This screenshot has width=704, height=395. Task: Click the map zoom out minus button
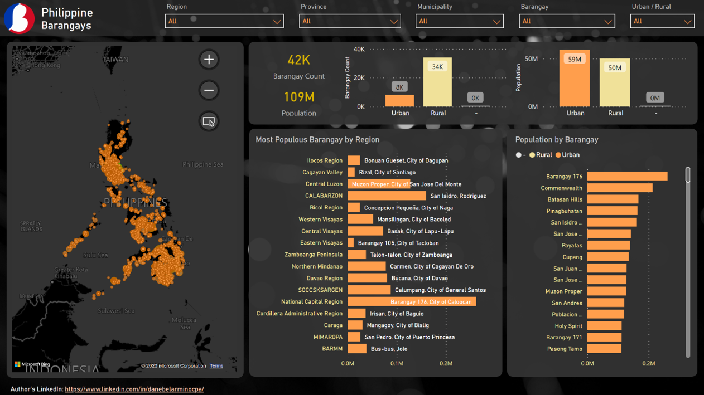209,90
